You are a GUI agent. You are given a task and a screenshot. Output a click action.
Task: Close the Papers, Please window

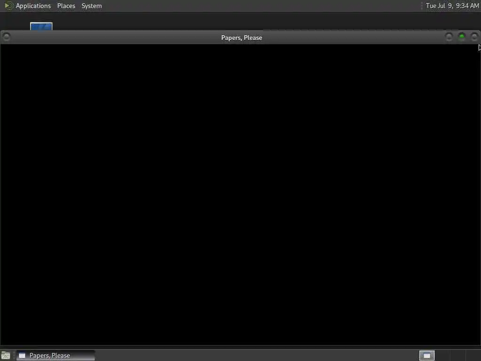coord(474,37)
